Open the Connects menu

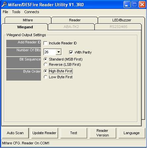[x=32, y=12]
